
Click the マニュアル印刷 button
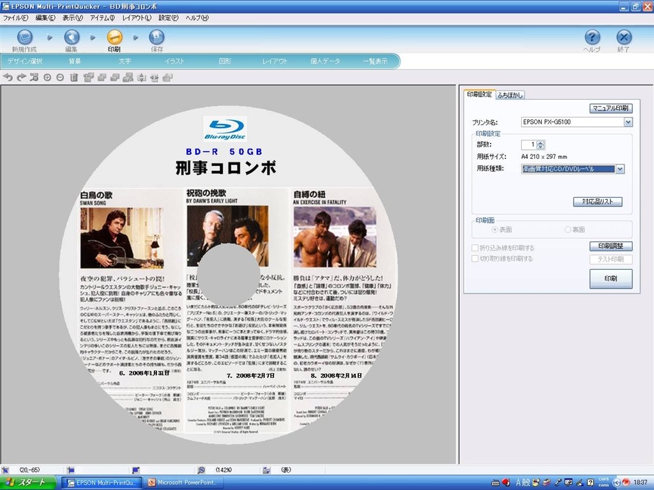tap(611, 108)
